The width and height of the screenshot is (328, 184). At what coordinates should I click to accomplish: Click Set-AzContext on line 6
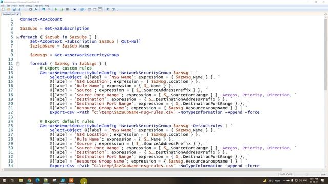pyautogui.click(x=46, y=41)
